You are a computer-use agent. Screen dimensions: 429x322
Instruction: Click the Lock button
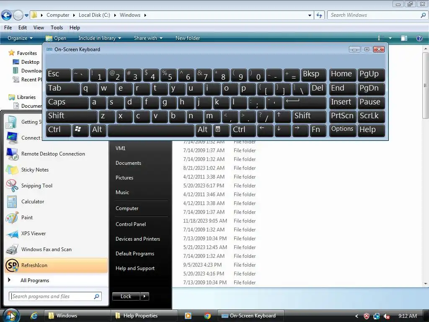point(126,296)
